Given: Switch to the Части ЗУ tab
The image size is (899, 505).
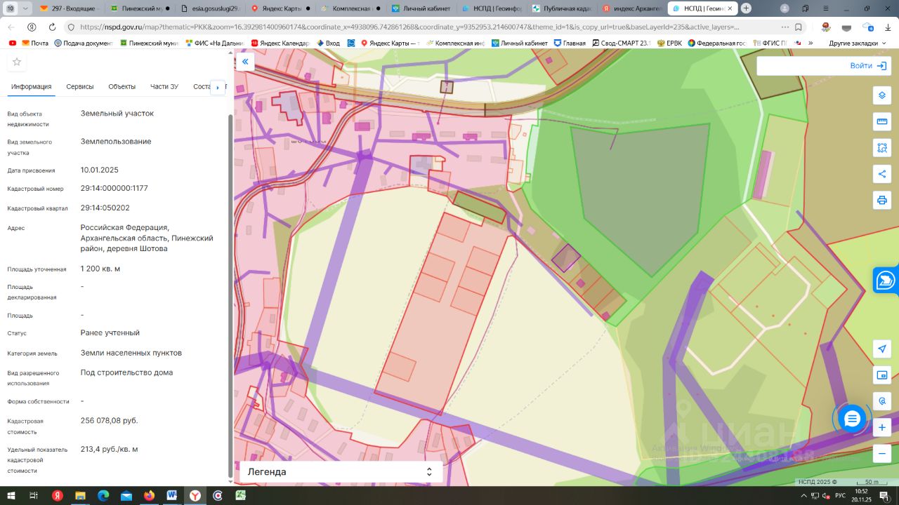Looking at the screenshot, I should (164, 86).
